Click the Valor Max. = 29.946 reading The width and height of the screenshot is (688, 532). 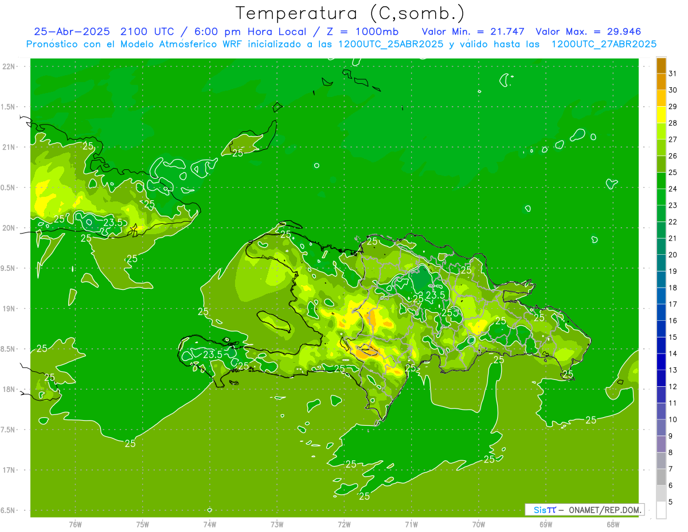[x=588, y=32]
